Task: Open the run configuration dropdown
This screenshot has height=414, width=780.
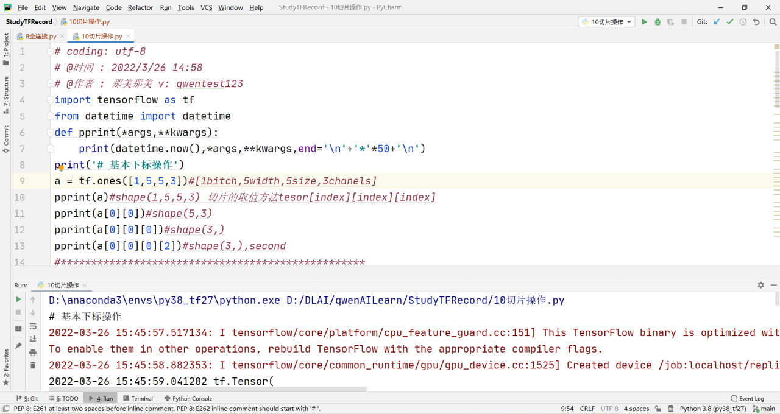Action: 608,22
